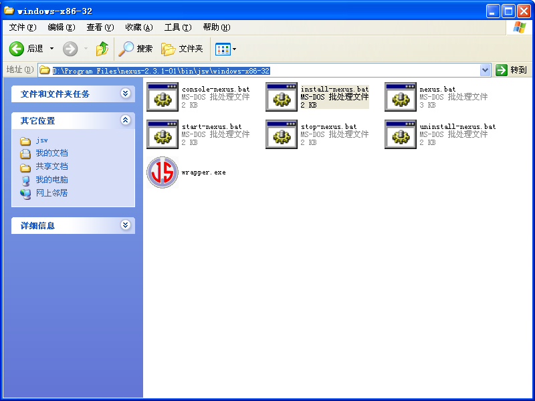Select the console-nexus.bat file icon
This screenshot has height=401, width=535.
point(163,97)
